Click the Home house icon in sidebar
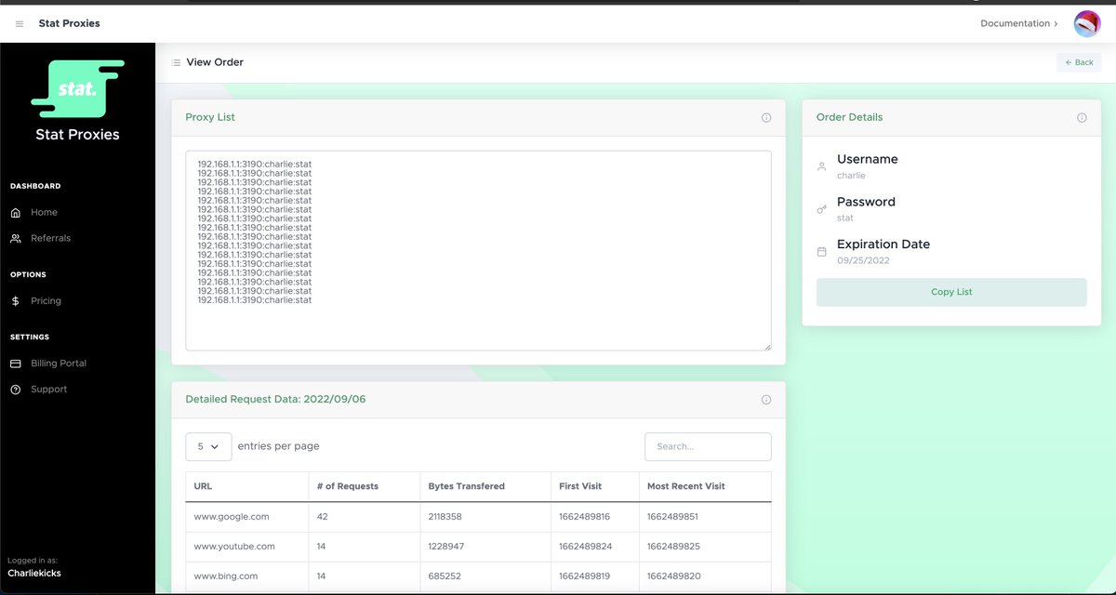 pyautogui.click(x=16, y=213)
